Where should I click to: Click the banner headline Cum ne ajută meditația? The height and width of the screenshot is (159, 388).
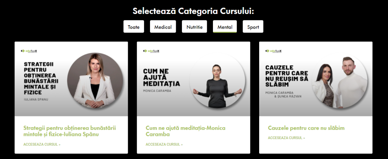[161, 78]
